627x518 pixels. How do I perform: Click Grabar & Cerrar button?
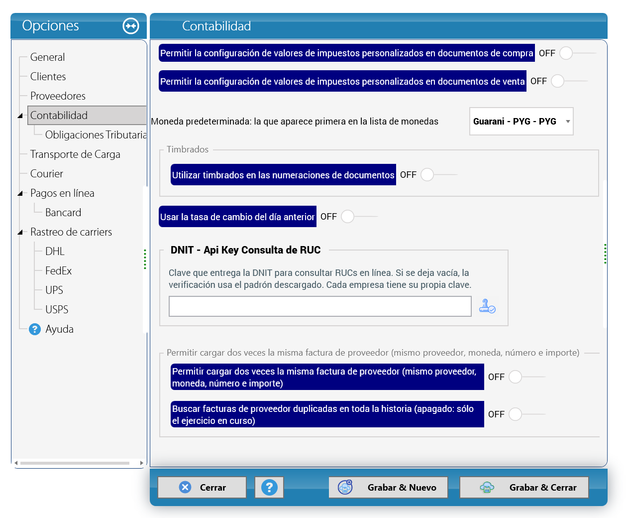[524, 487]
